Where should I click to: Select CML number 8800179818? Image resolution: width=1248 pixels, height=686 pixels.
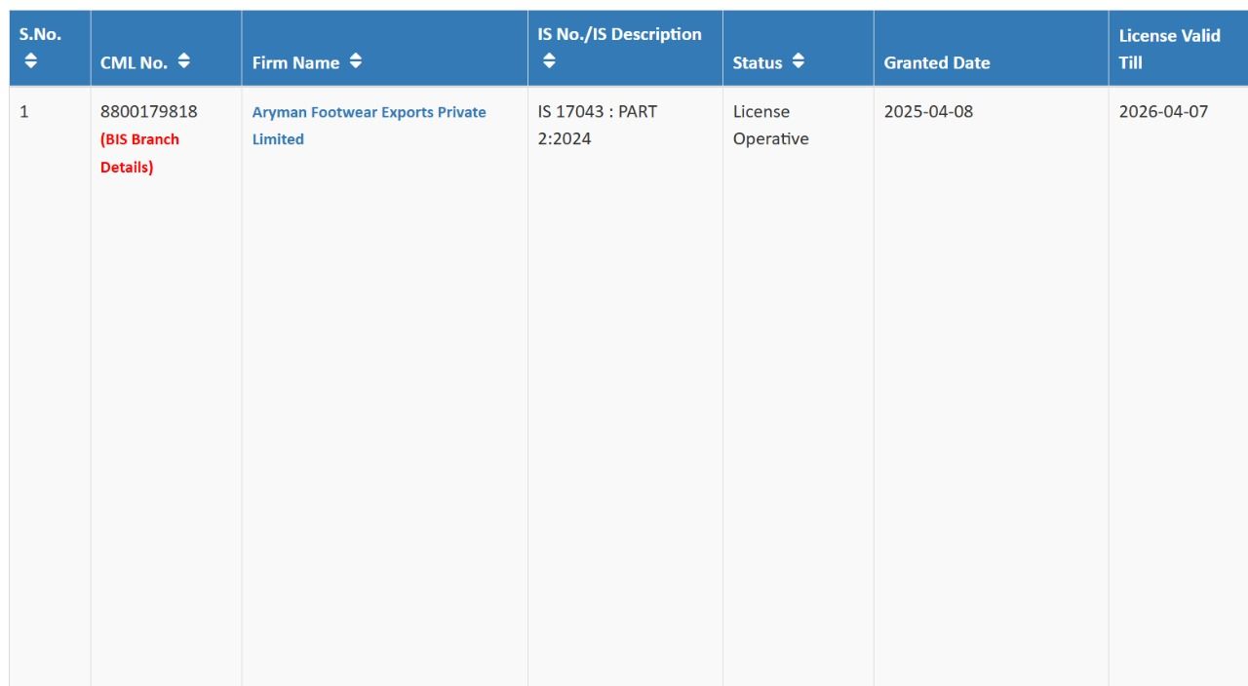(148, 111)
